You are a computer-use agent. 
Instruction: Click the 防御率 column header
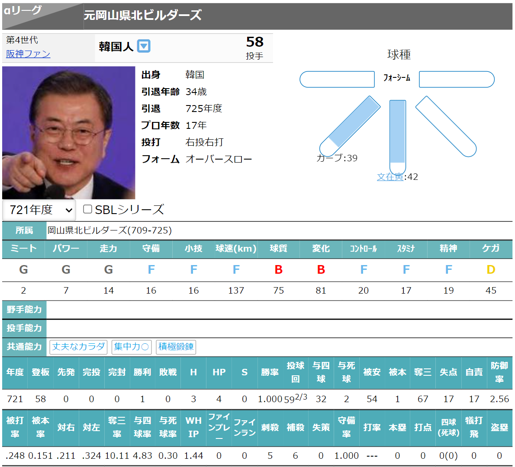(x=499, y=372)
